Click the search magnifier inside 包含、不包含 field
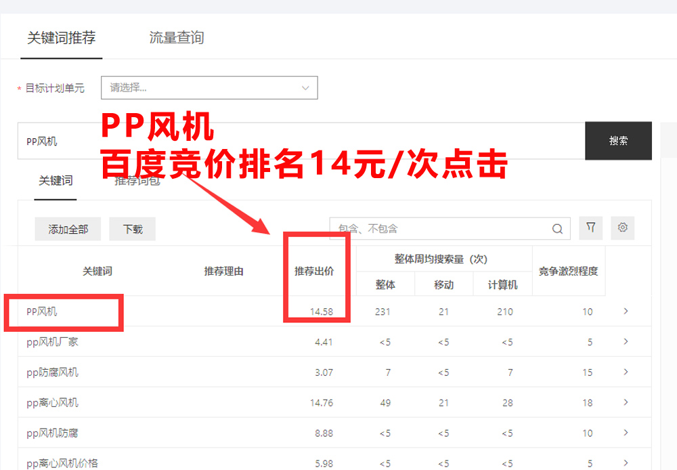The image size is (677, 470). [x=557, y=229]
